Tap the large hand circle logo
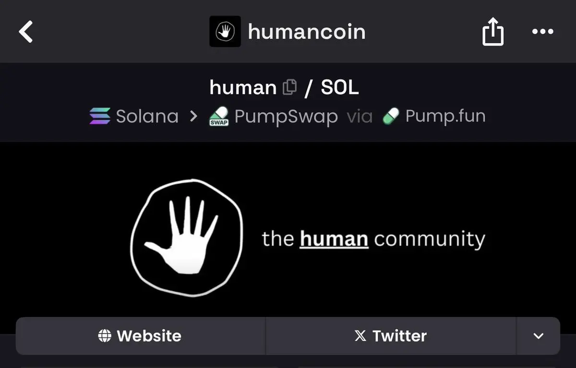 [187, 238]
